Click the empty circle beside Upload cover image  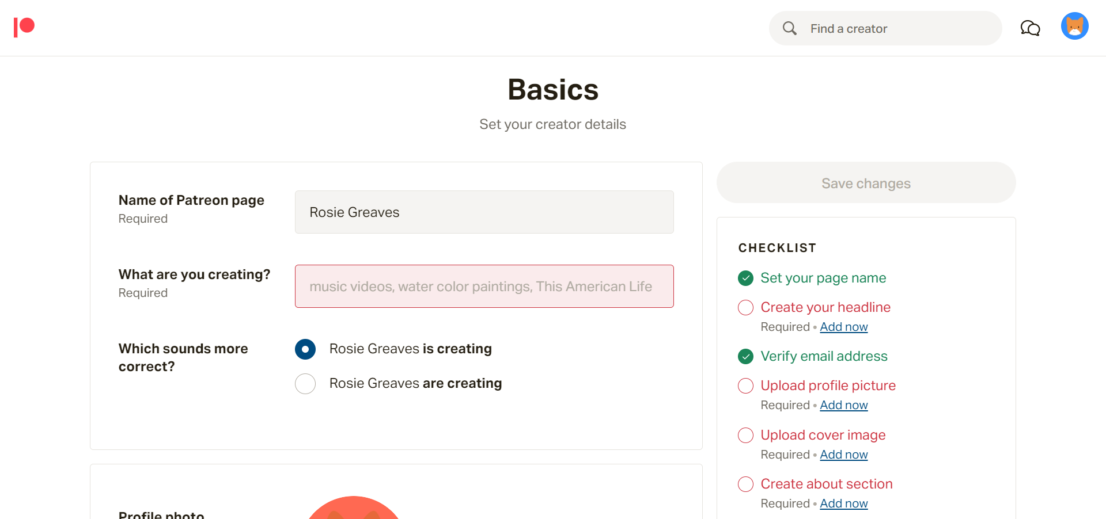746,436
